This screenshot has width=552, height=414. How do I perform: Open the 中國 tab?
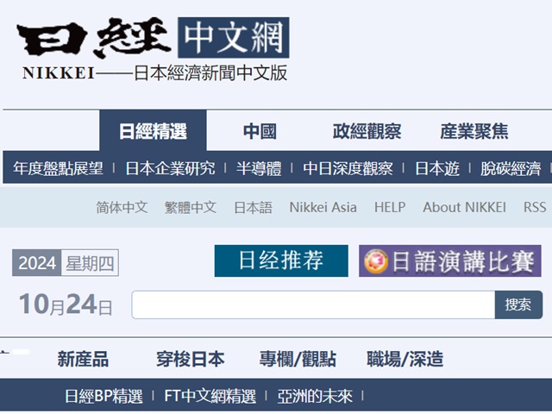click(260, 131)
